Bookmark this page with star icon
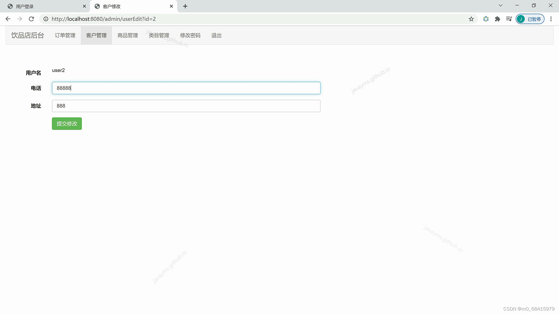This screenshot has height=314, width=559. coord(471,19)
